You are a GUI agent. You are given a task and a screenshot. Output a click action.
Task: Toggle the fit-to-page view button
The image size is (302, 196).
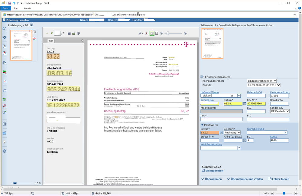coord(152,33)
